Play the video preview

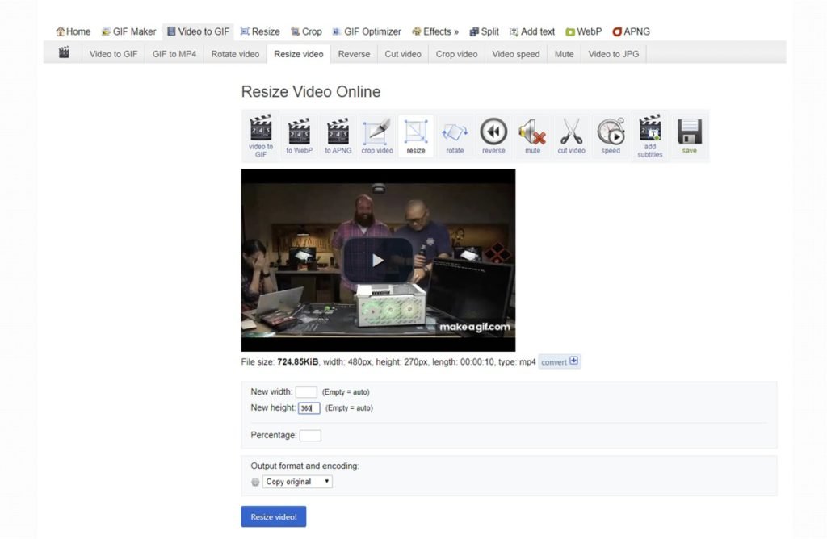click(378, 261)
